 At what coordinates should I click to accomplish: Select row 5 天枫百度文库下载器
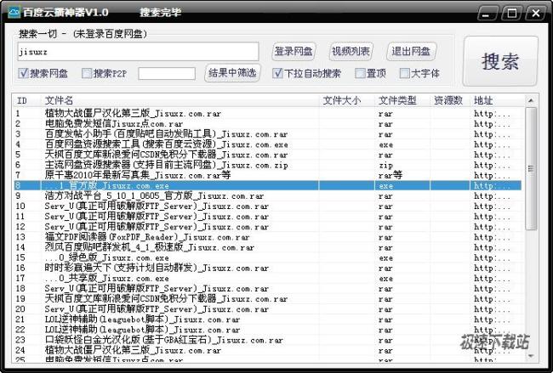[x=267, y=155]
